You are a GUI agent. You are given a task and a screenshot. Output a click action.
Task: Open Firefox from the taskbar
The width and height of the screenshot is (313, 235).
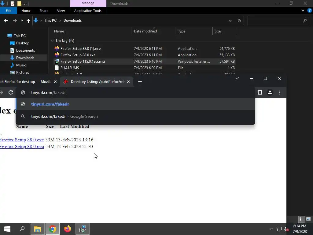(x=68, y=229)
